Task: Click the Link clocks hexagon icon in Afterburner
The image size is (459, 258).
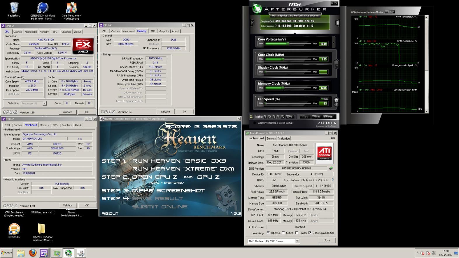Action: (x=336, y=64)
